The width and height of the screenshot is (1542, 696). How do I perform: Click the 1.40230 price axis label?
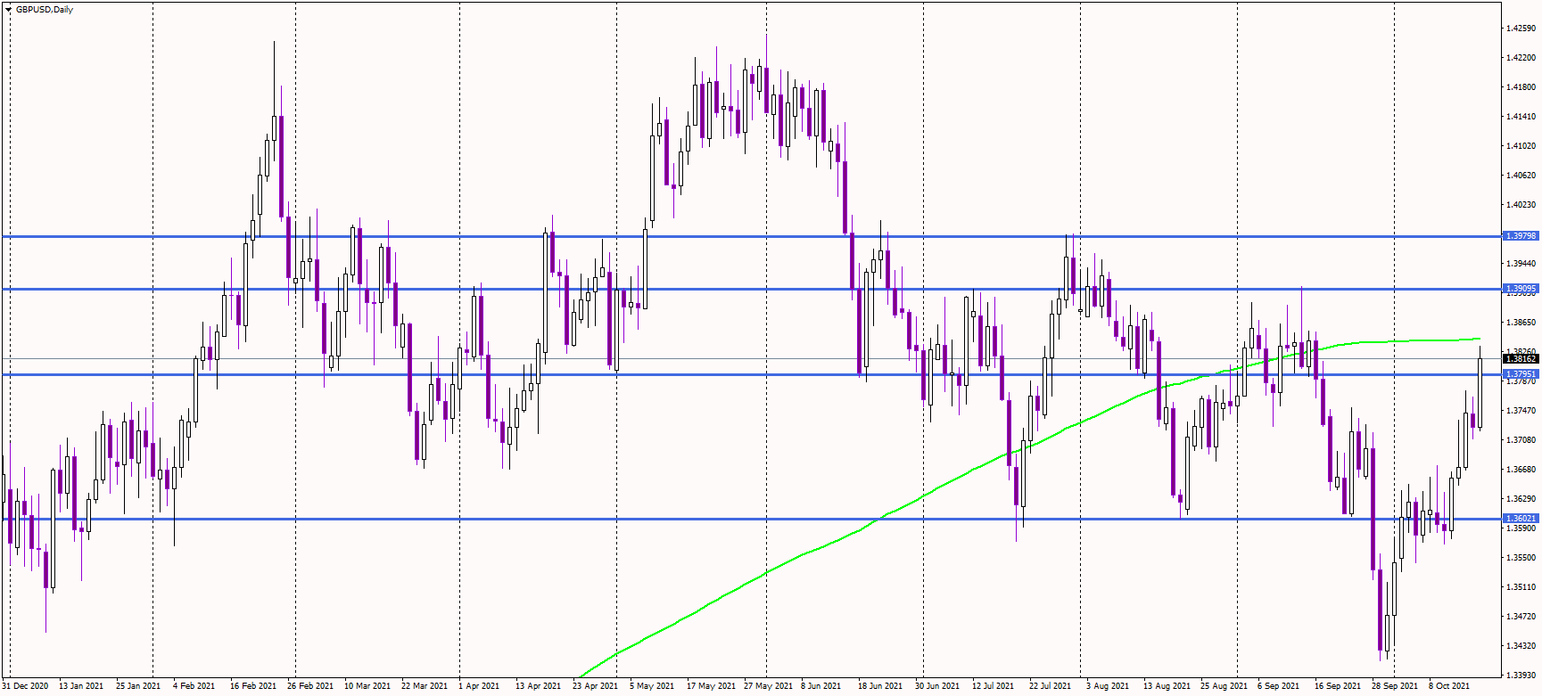pos(1521,205)
